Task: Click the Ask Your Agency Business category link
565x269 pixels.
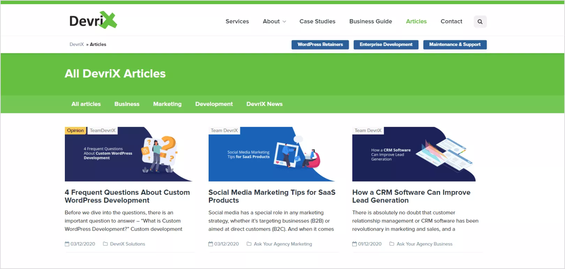Action: coord(424,244)
